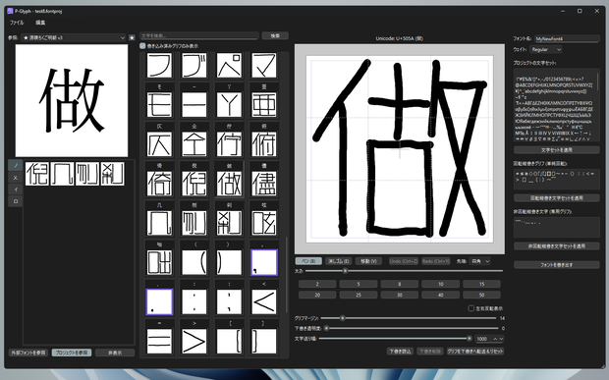Image resolution: width=609 pixels, height=380 pixels.
Task: Pick the 倪 thumbnail in the reference list
Action: pos(37,174)
